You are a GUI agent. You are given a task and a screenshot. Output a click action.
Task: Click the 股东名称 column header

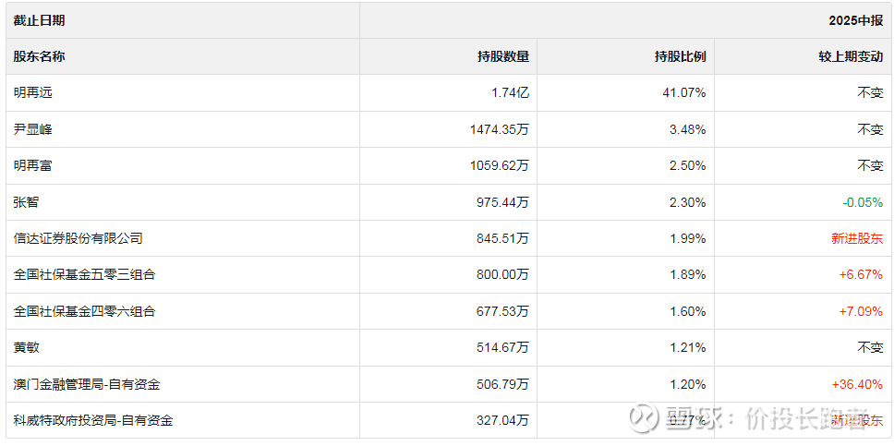(40, 56)
